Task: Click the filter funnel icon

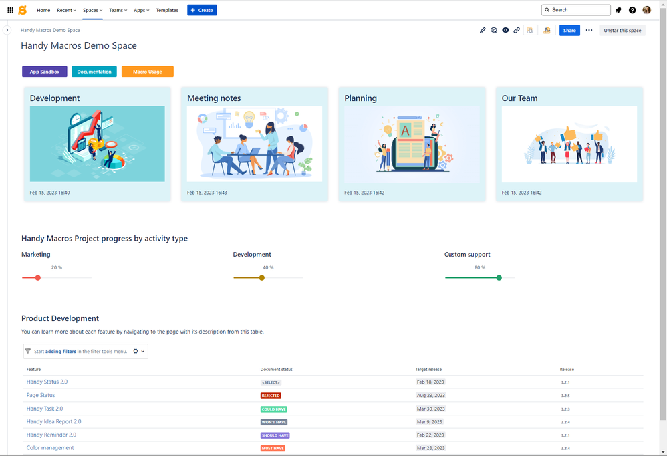Action: [28, 351]
